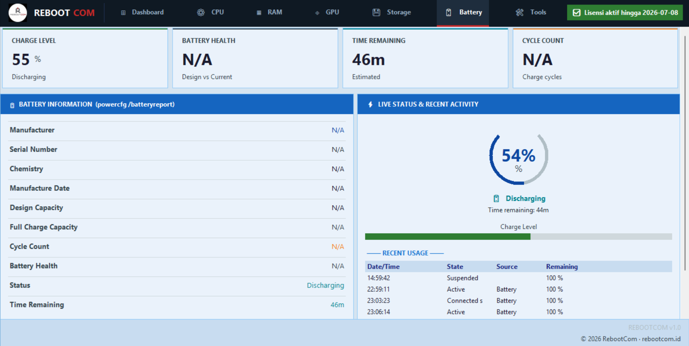Click the battery icon beside the Discharging label
The height and width of the screenshot is (346, 689).
click(496, 199)
